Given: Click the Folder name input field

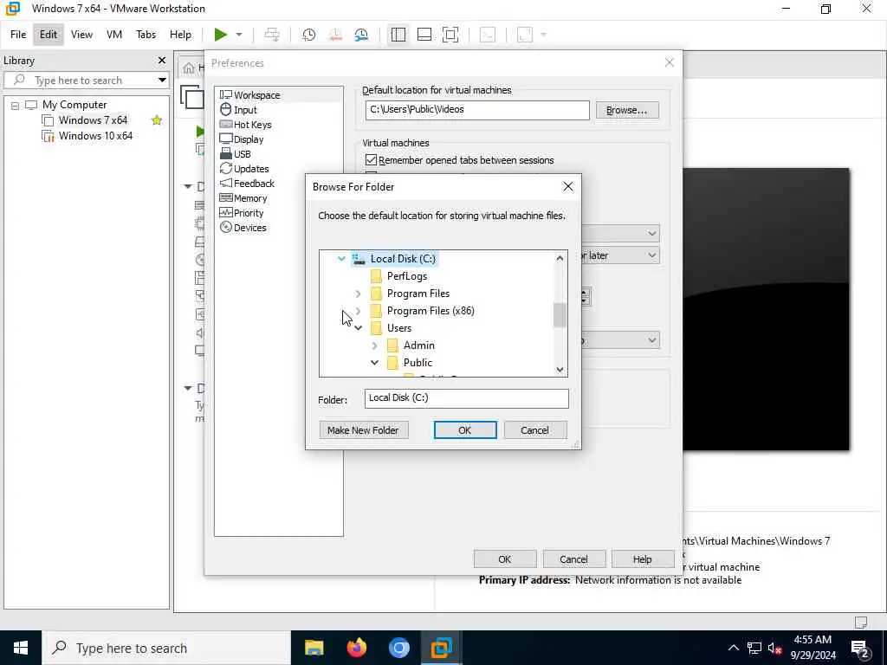Looking at the screenshot, I should (x=466, y=398).
